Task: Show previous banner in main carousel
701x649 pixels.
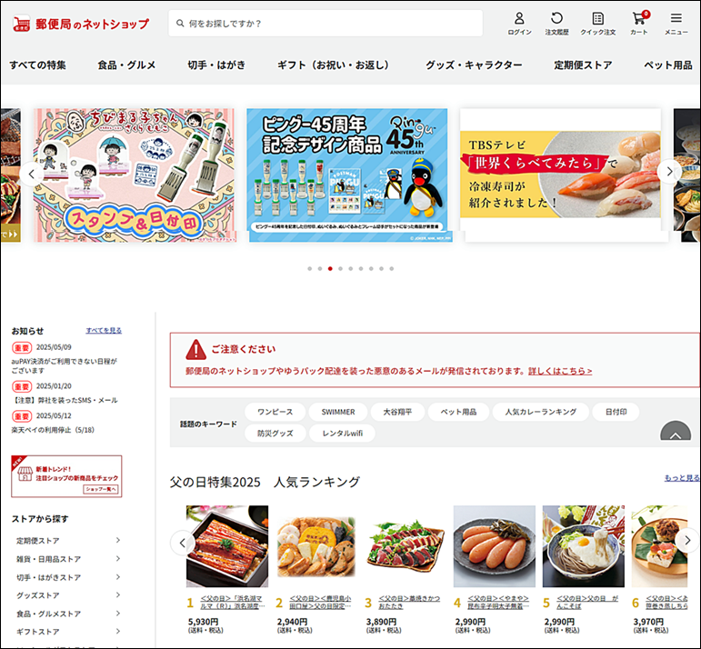Action: 31,175
